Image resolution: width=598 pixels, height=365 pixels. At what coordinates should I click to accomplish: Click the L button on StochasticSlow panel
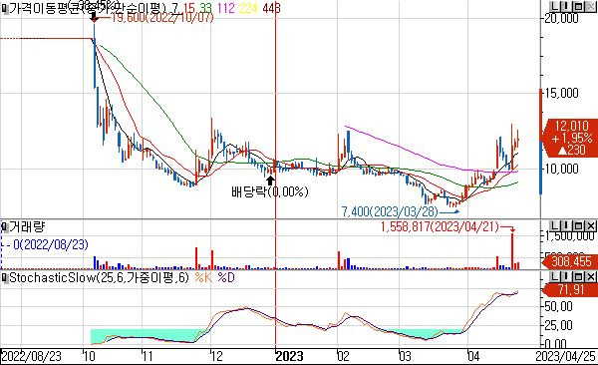(x=554, y=276)
